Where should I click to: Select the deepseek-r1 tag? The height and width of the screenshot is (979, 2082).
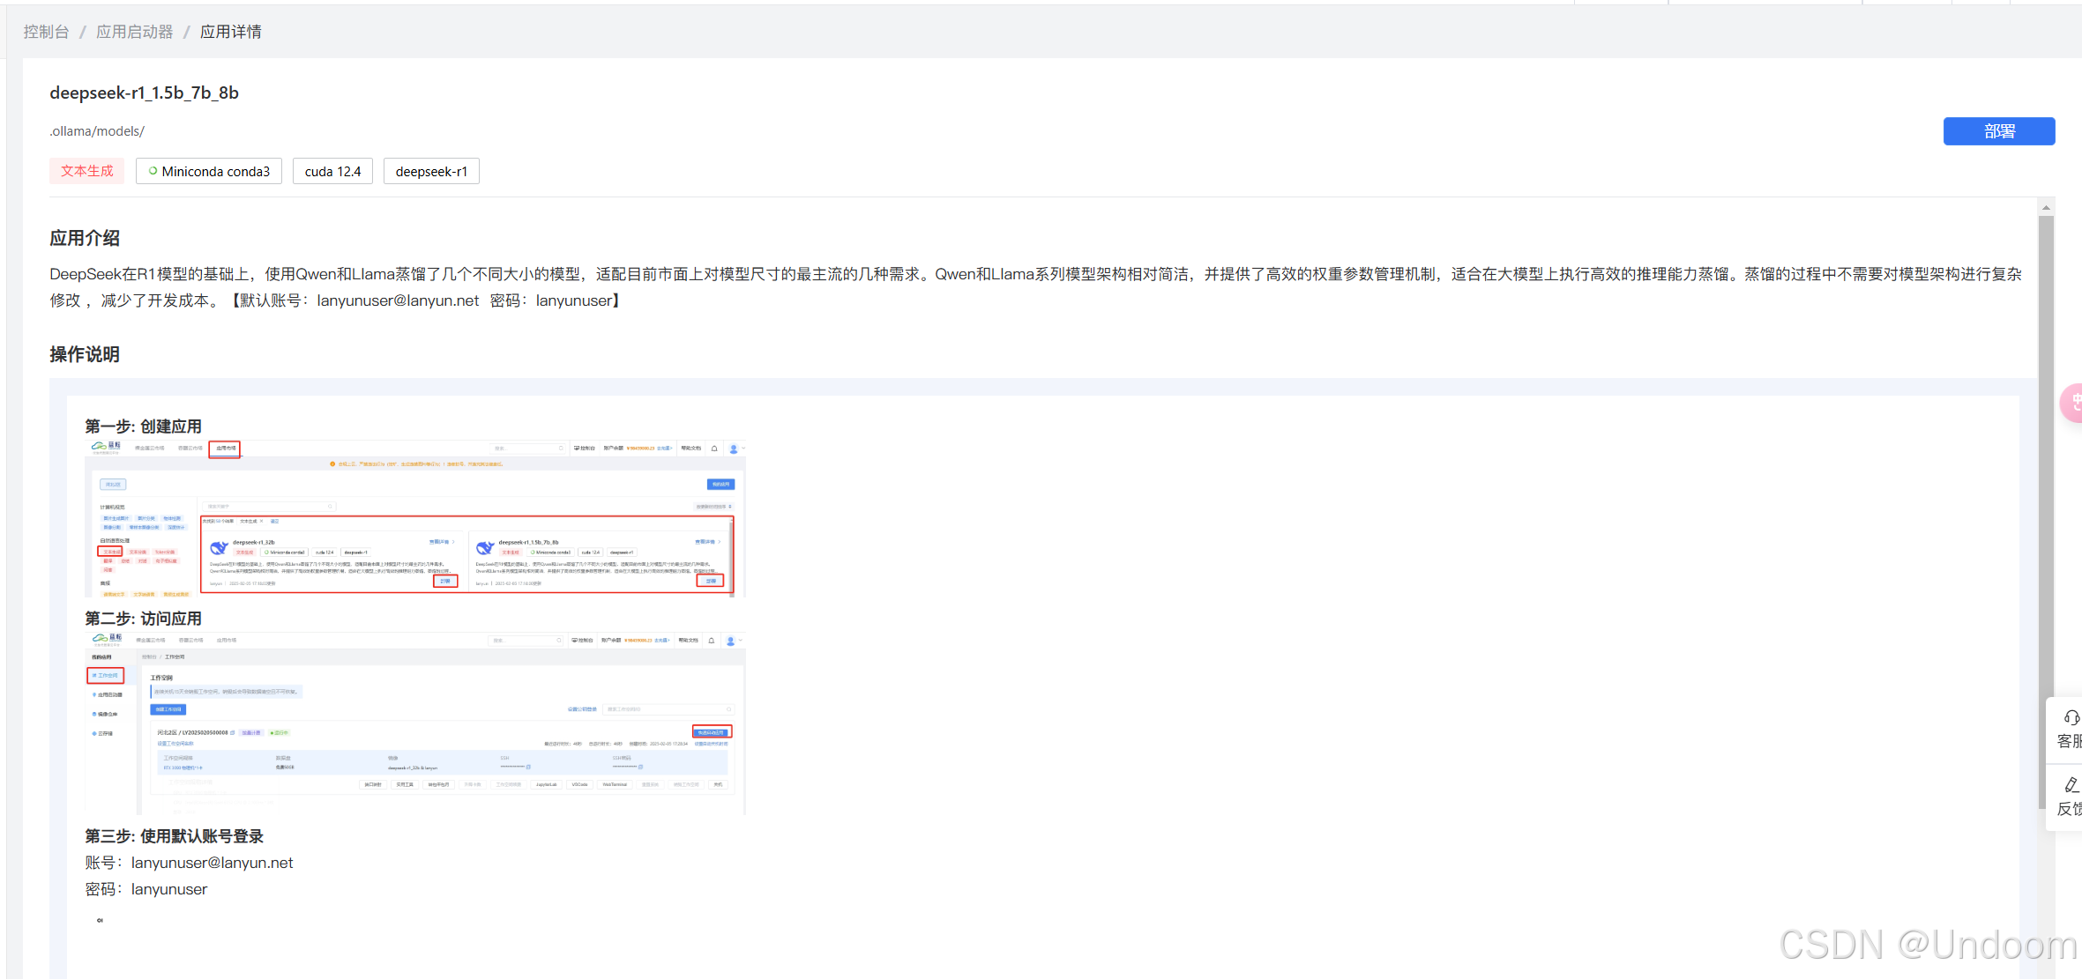431,171
